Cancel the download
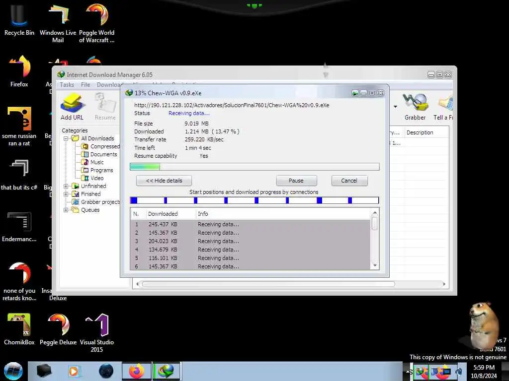Image resolution: width=509 pixels, height=381 pixels. click(349, 181)
